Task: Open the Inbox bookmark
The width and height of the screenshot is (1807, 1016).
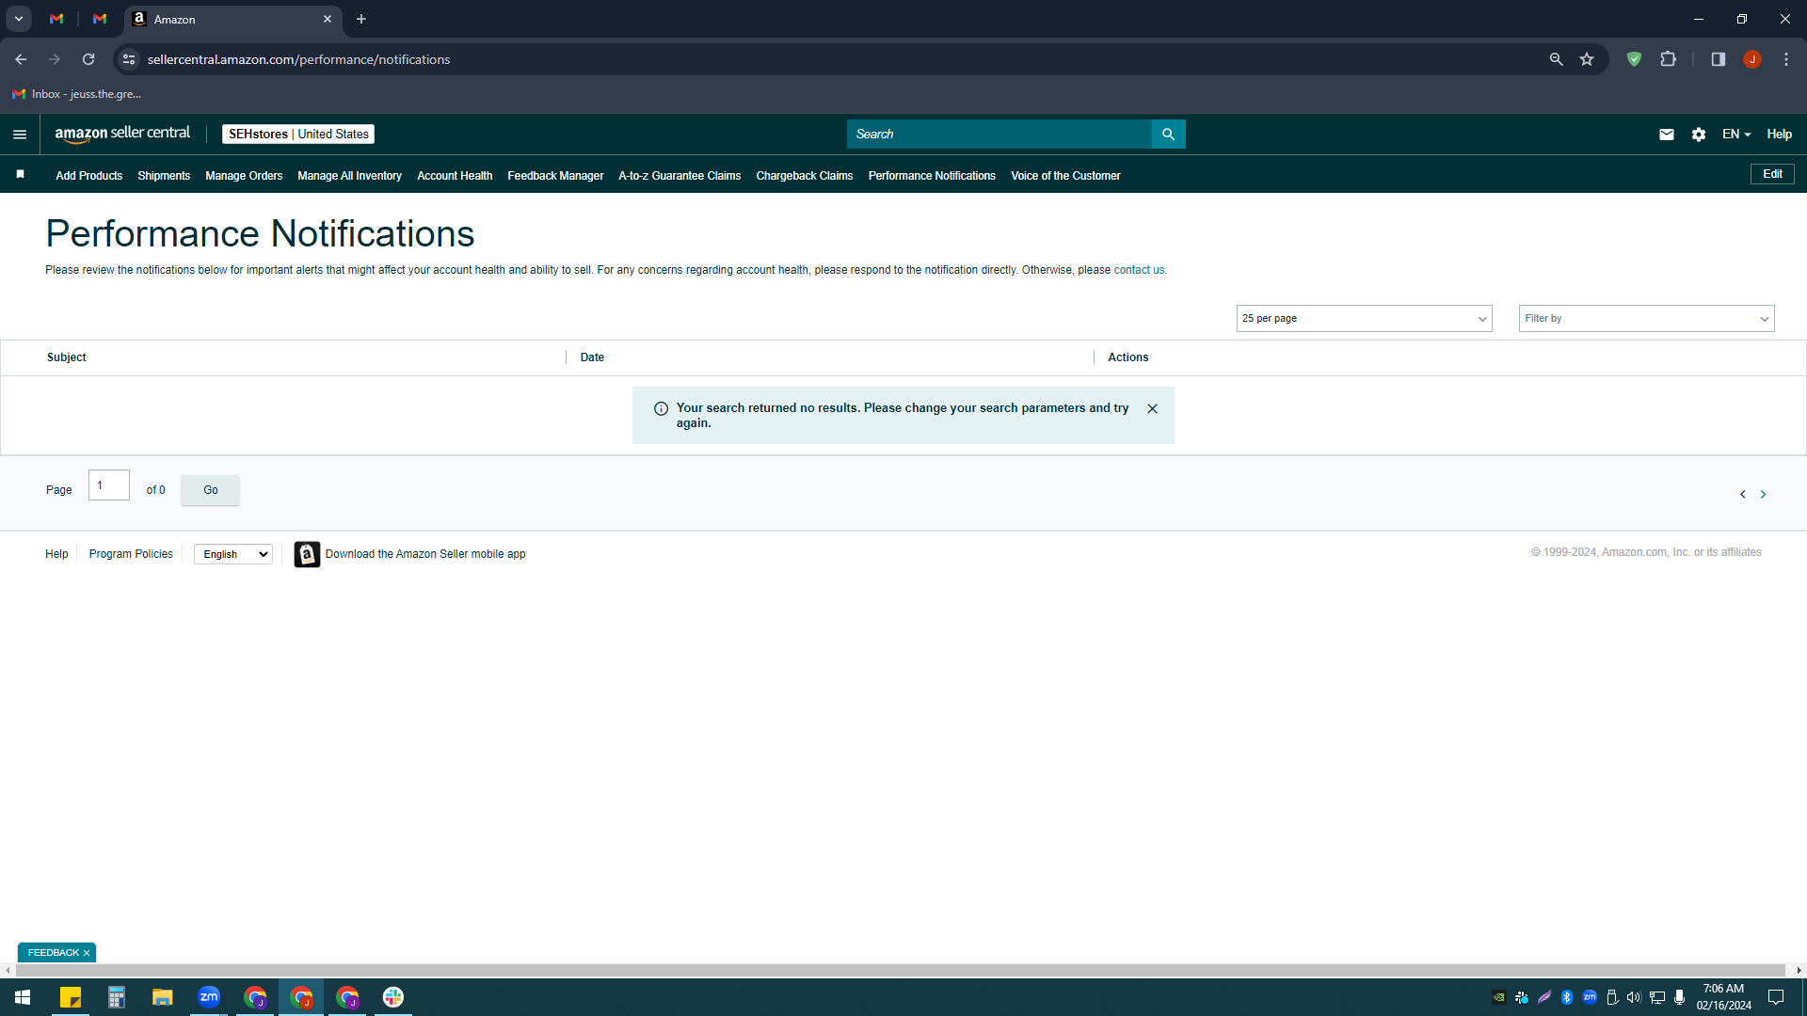Action: 76,94
